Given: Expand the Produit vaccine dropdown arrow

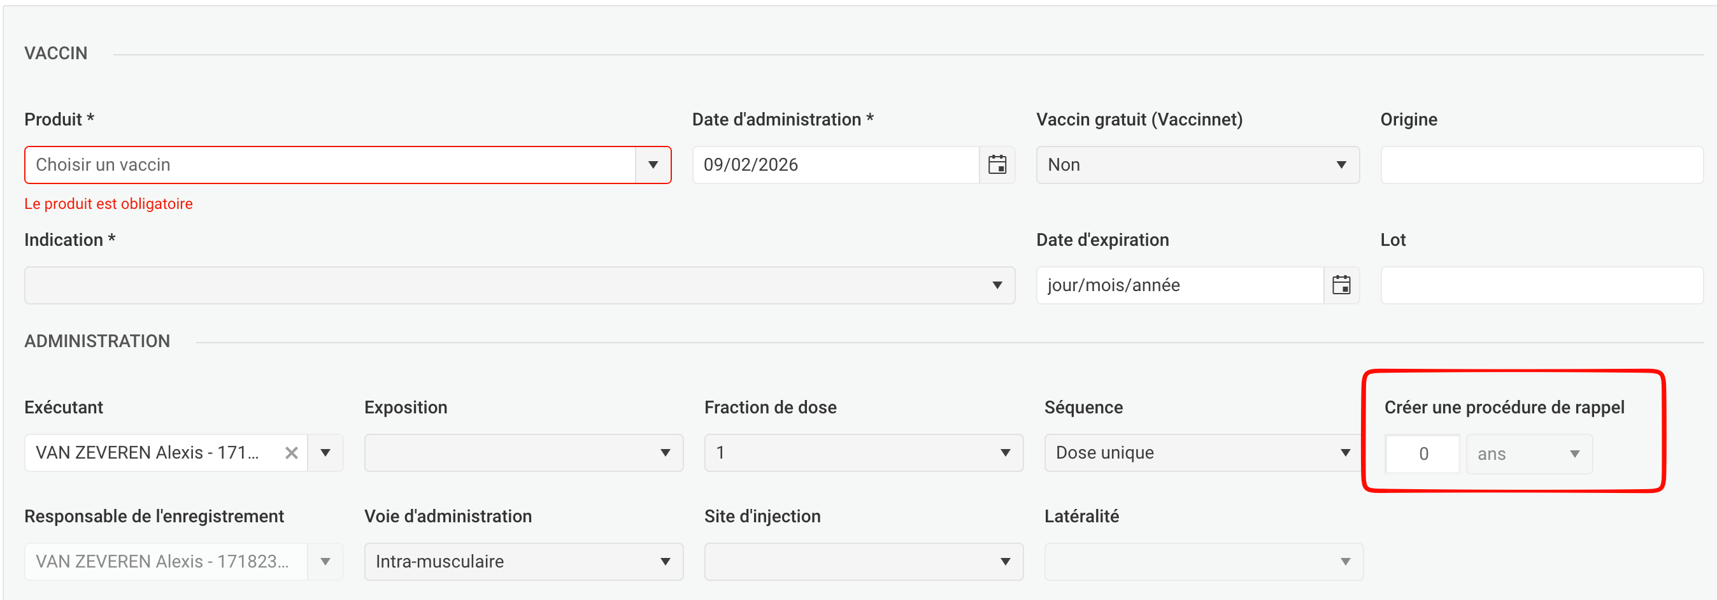Looking at the screenshot, I should (x=653, y=165).
